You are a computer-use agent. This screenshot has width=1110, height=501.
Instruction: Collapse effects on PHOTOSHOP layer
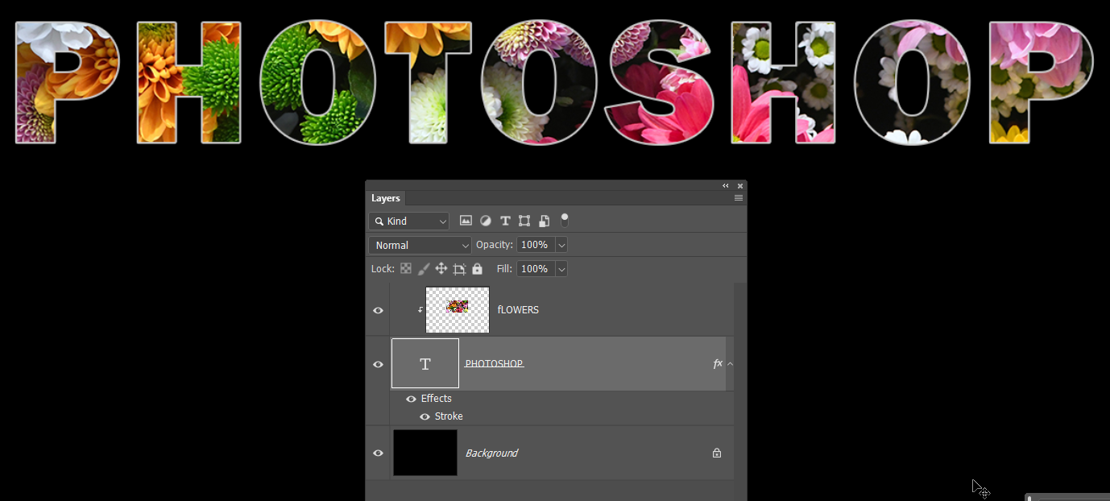[x=730, y=363]
